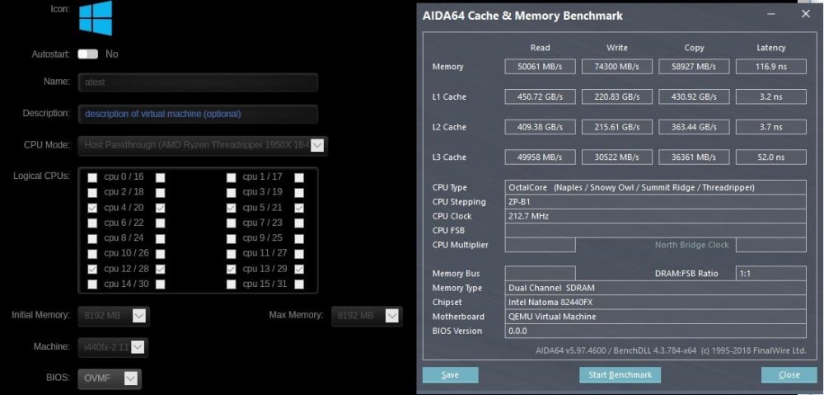The height and width of the screenshot is (395, 824).
Task: Check the cpu 2 box left of label
Action: pyautogui.click(x=92, y=192)
